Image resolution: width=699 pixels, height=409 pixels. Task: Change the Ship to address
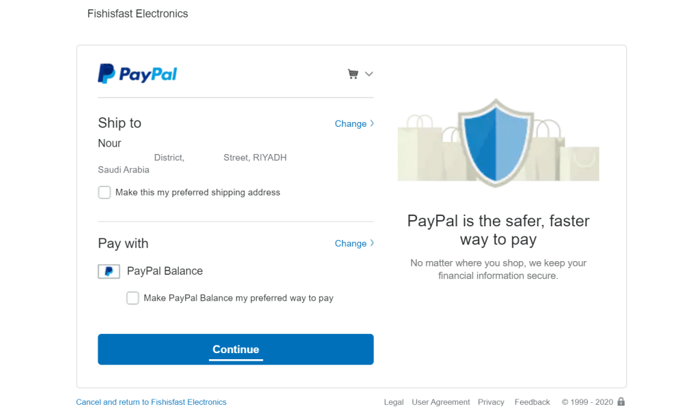tap(350, 124)
